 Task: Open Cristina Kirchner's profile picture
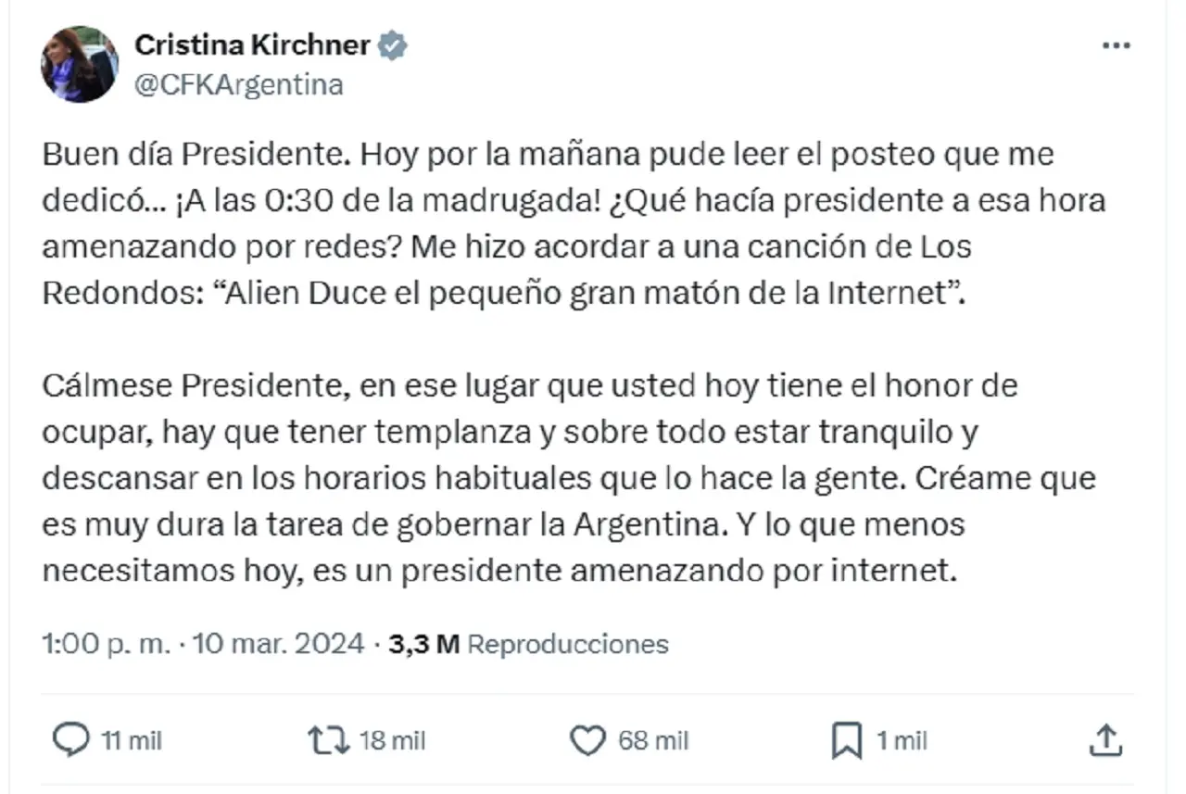(x=80, y=63)
